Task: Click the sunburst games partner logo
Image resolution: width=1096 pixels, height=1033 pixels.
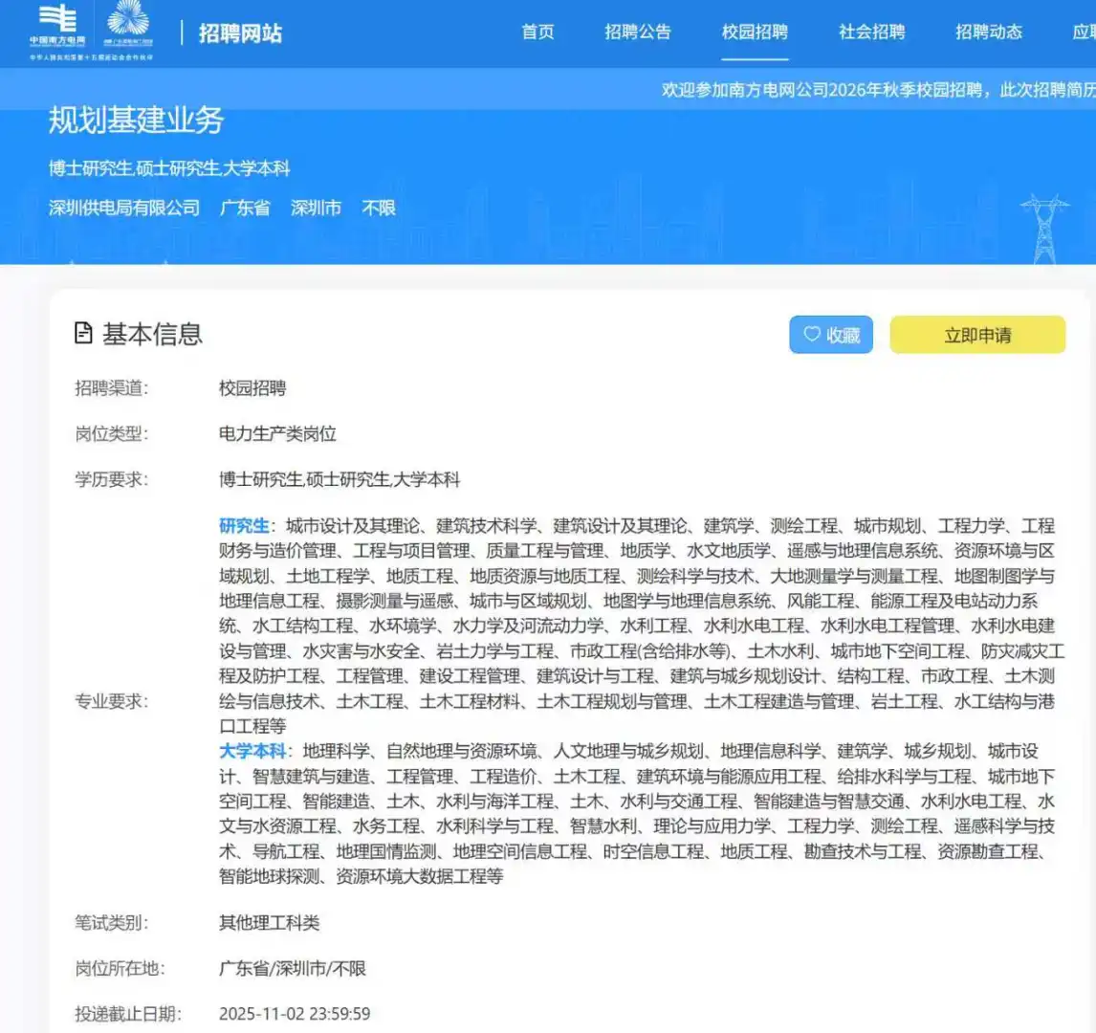Action: (128, 23)
